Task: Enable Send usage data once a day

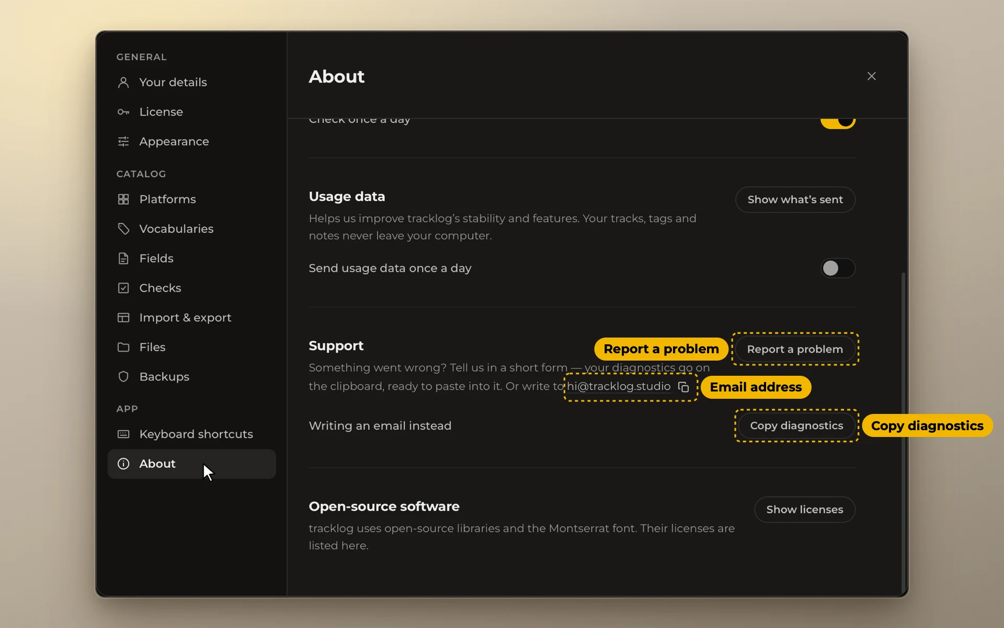Action: pyautogui.click(x=838, y=268)
